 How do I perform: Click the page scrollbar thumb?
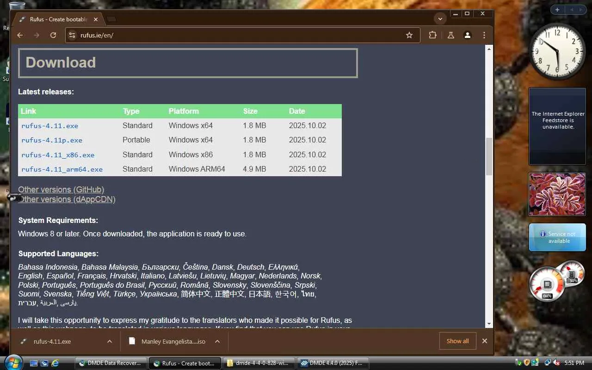click(489, 156)
